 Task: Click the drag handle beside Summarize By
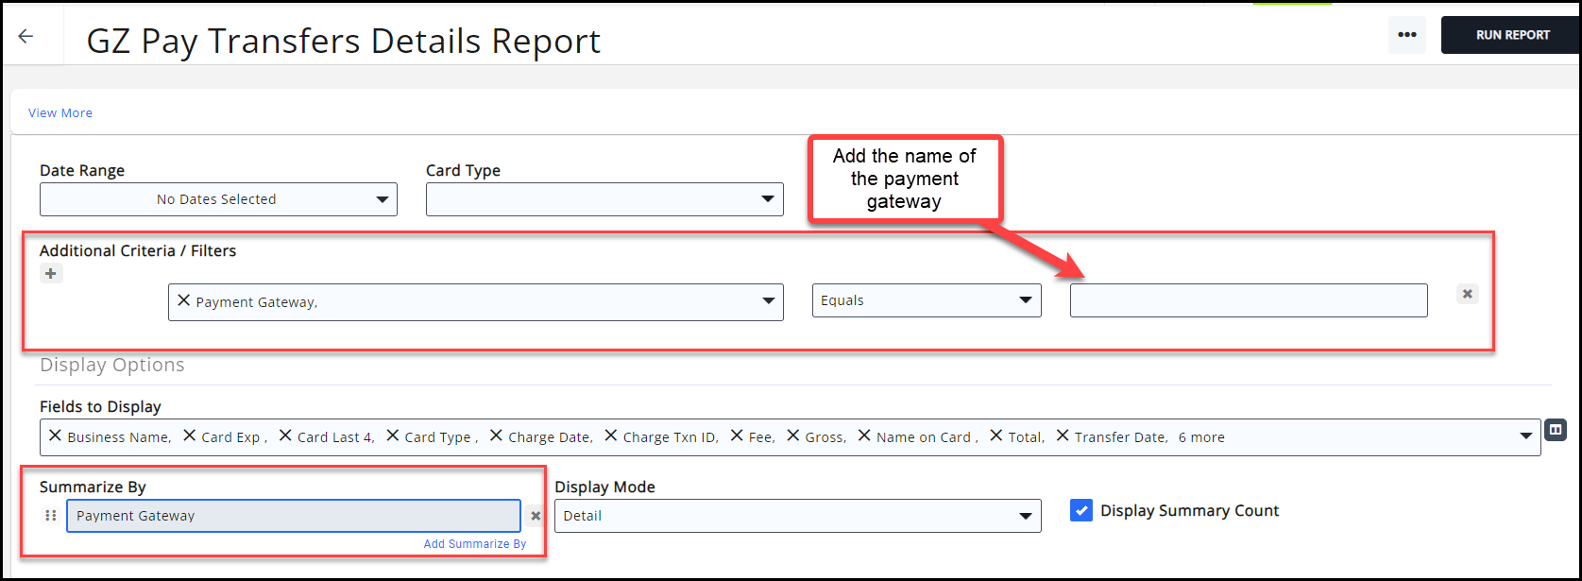51,516
